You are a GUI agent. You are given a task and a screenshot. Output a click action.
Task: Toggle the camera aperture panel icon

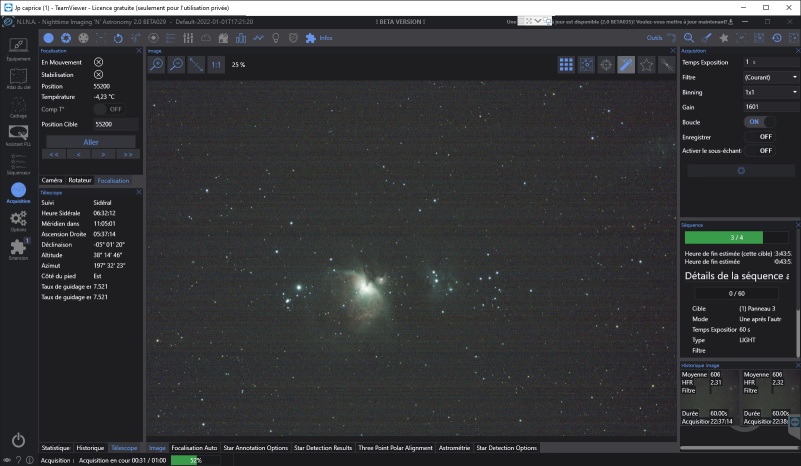click(x=66, y=38)
